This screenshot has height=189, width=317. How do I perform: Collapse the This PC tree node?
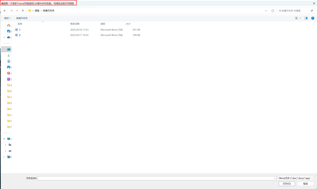point(4,139)
